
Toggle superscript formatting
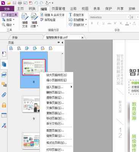coord(115,23)
